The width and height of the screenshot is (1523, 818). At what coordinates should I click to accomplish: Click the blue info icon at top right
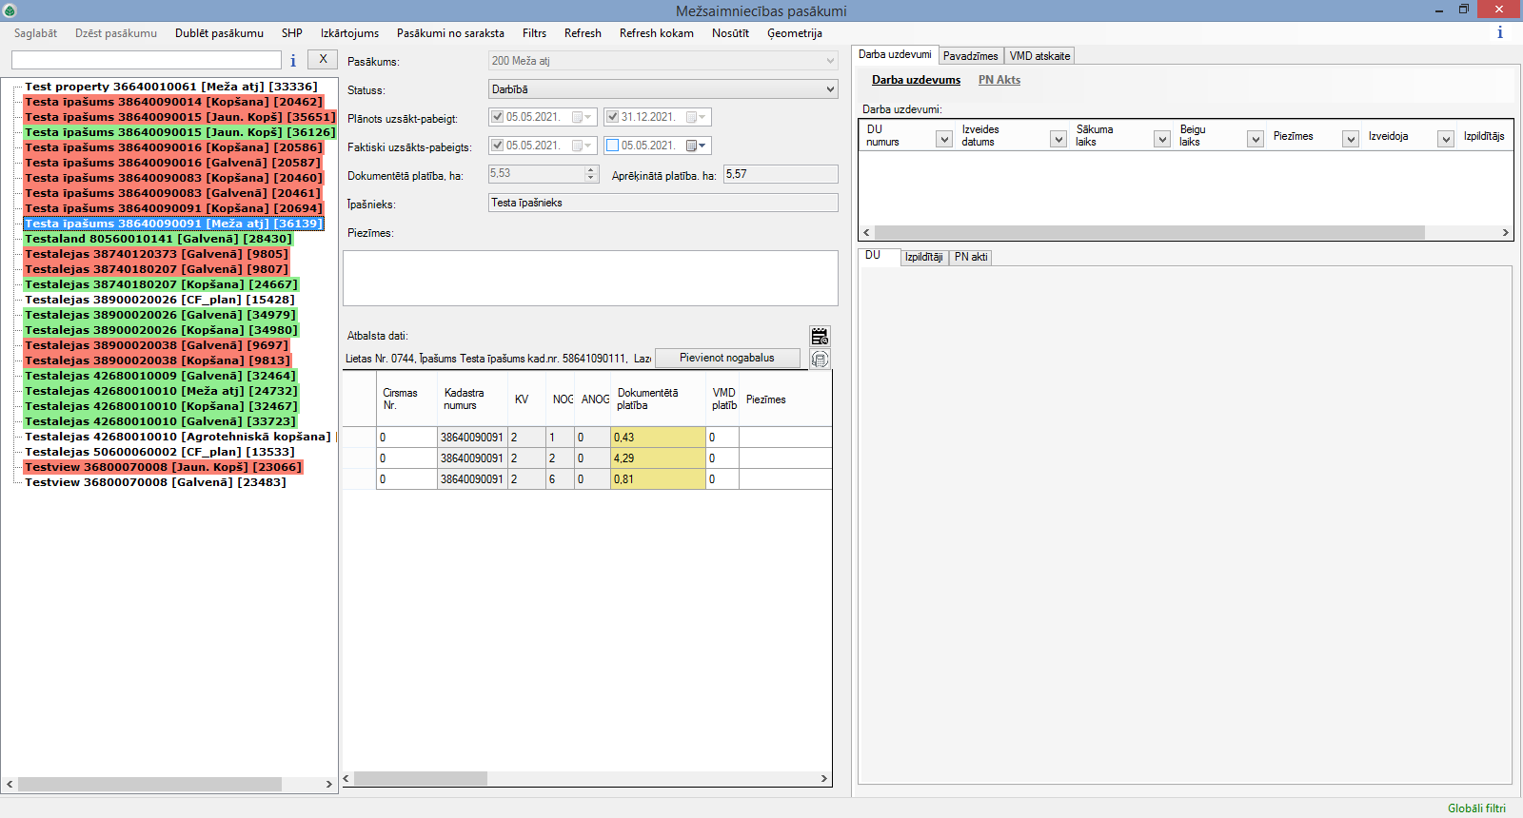click(x=1499, y=33)
